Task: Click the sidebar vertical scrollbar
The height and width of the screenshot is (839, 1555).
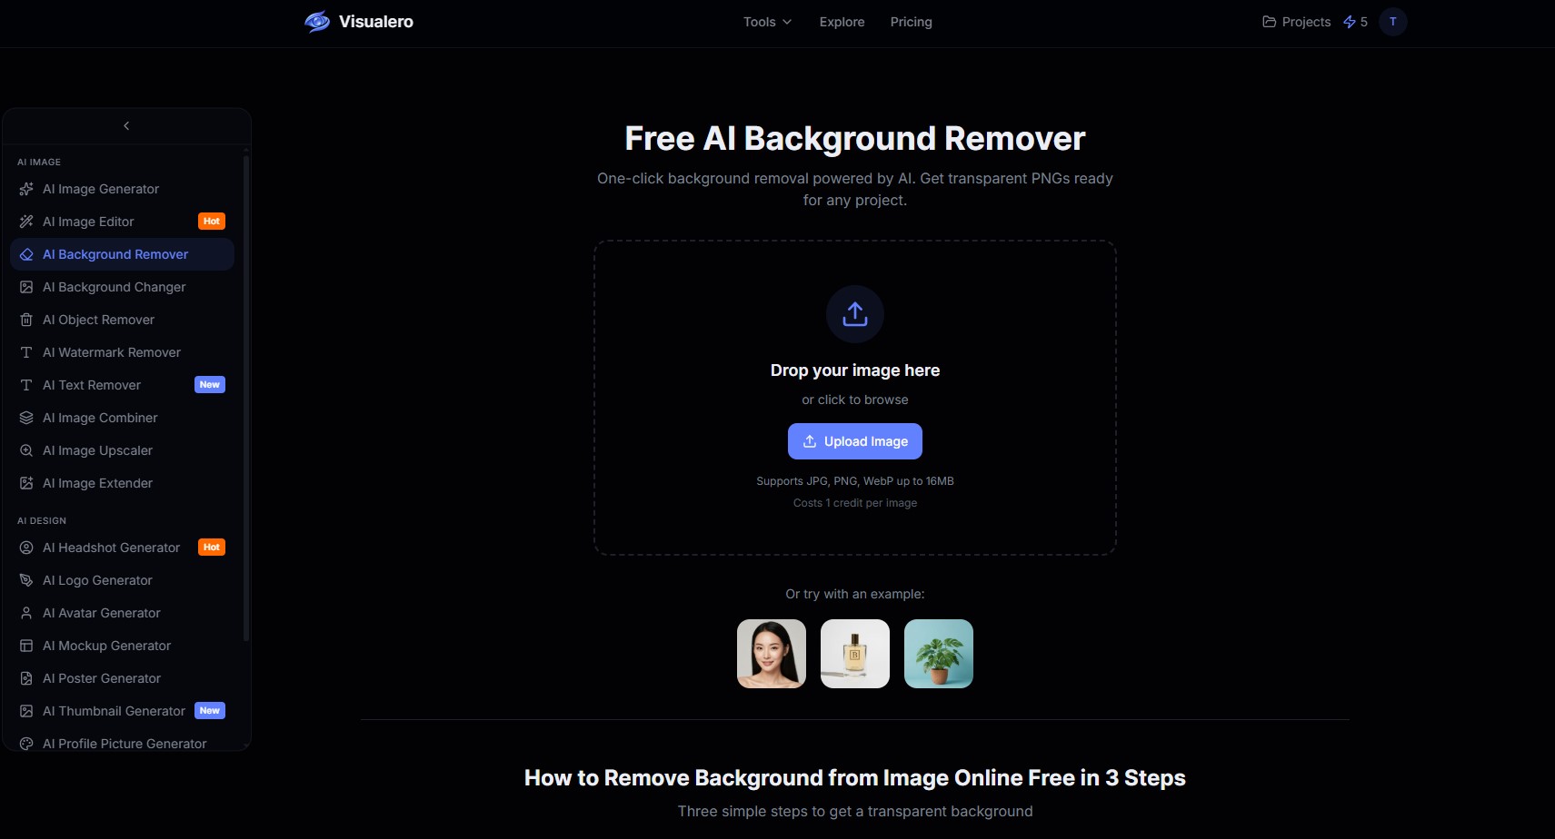Action: [245, 400]
